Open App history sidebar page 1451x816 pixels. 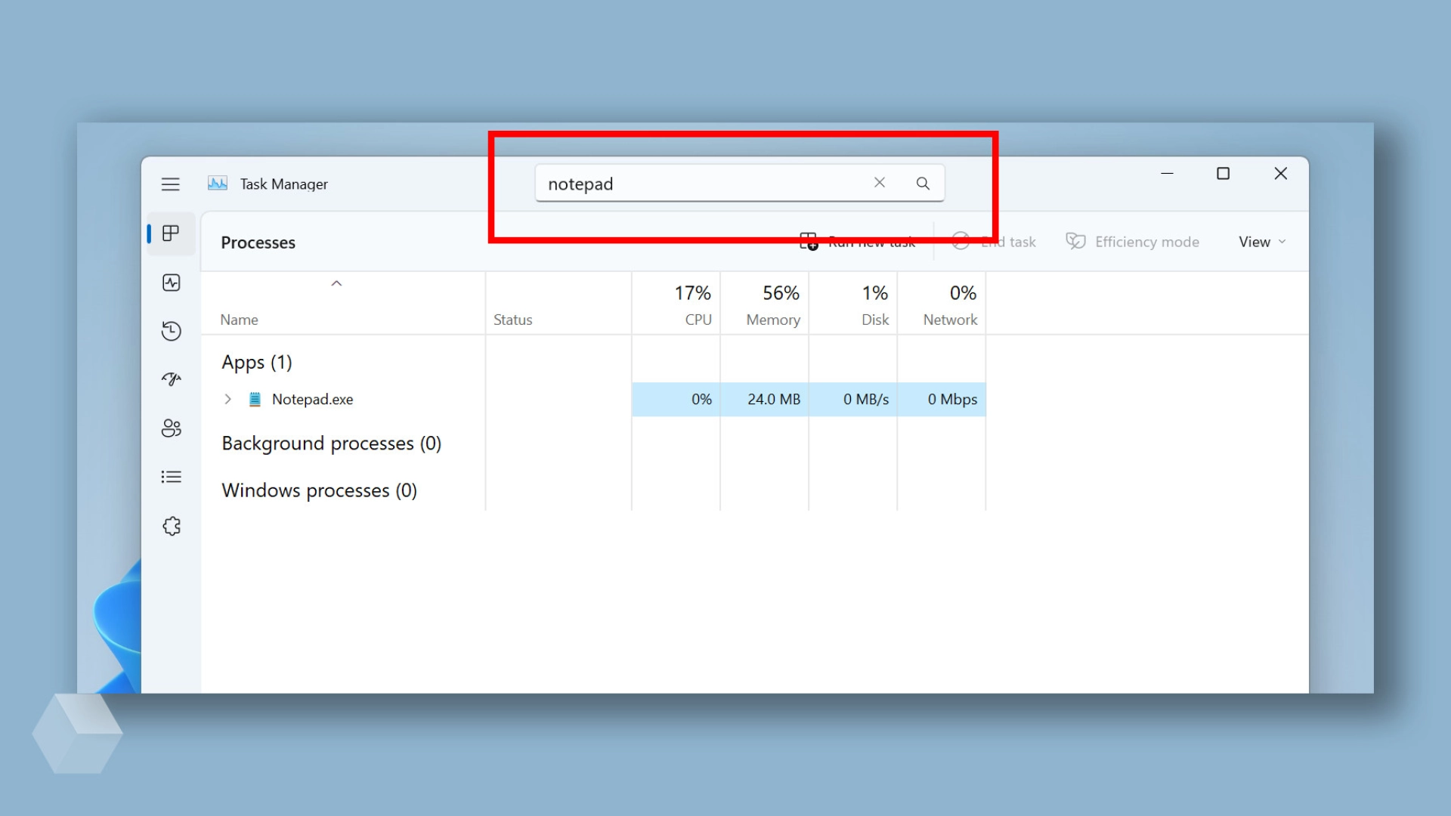click(x=172, y=331)
